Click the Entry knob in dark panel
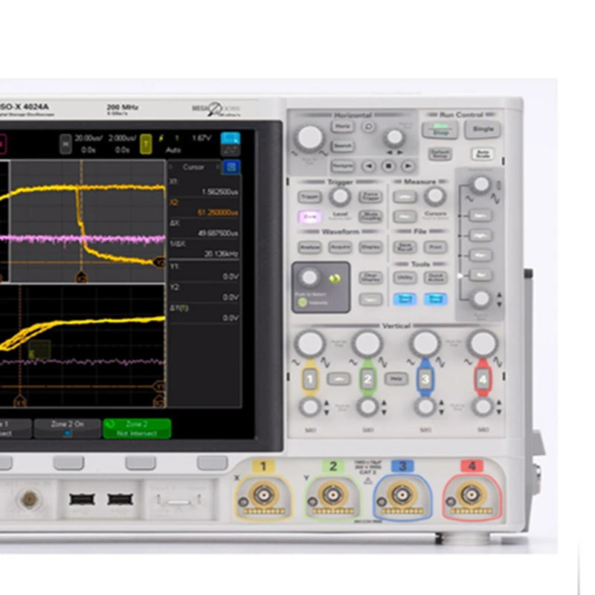This screenshot has height=595, width=595. (x=309, y=277)
